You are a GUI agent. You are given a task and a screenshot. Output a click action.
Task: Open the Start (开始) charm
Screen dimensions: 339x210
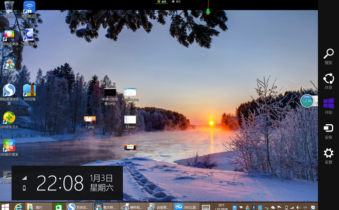pos(328,105)
